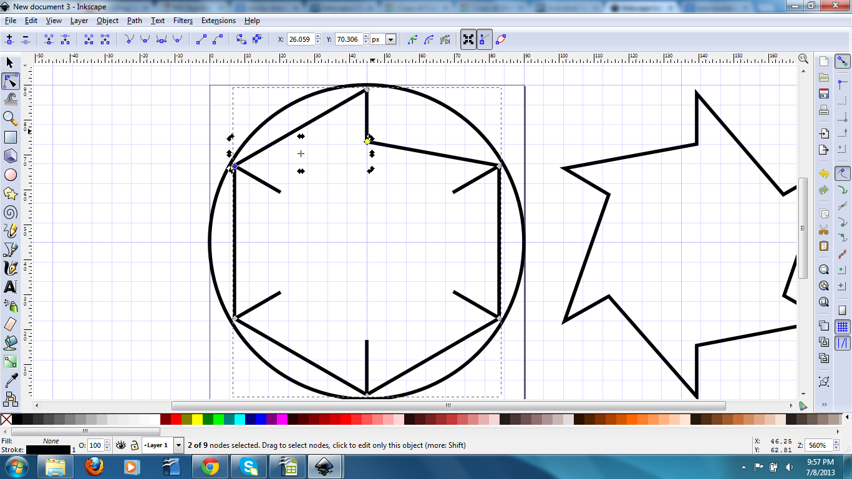The image size is (852, 479).
Task: Toggle snap to grids button
Action: tap(843, 327)
